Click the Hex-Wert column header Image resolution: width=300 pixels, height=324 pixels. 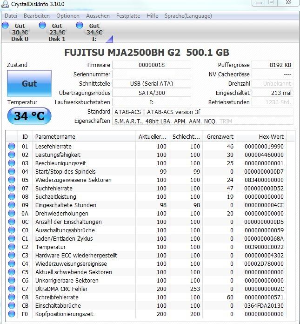tap(261, 136)
